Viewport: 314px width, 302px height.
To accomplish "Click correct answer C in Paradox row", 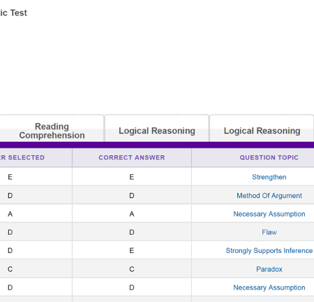I will (x=132, y=269).
